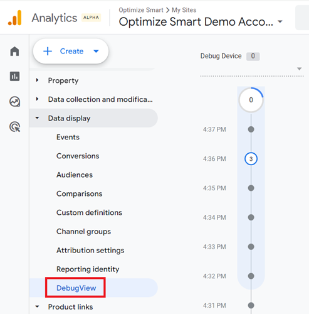Click the 4:33 PM timeline dot
The width and height of the screenshot is (309, 314).
click(x=251, y=247)
